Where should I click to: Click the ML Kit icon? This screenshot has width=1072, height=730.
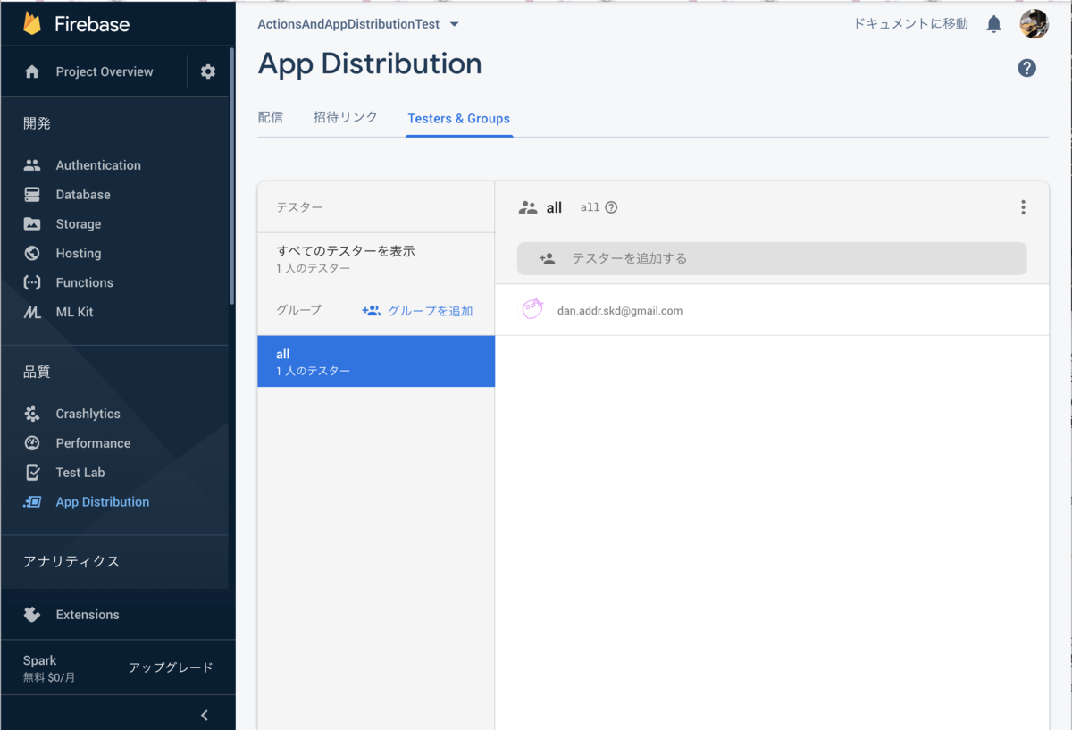click(x=32, y=312)
